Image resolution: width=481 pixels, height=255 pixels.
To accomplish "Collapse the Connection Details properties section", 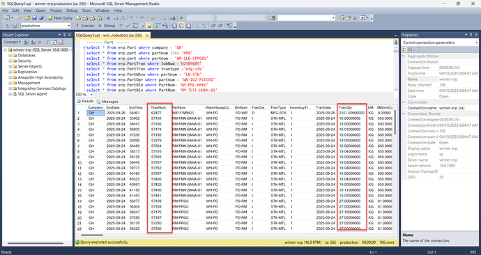I will pos(404,114).
